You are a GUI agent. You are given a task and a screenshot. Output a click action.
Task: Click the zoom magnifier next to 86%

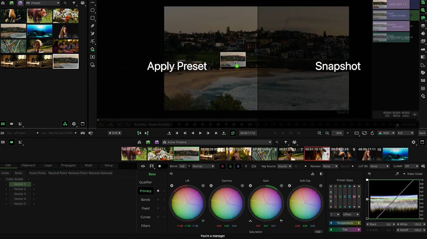click(327, 133)
